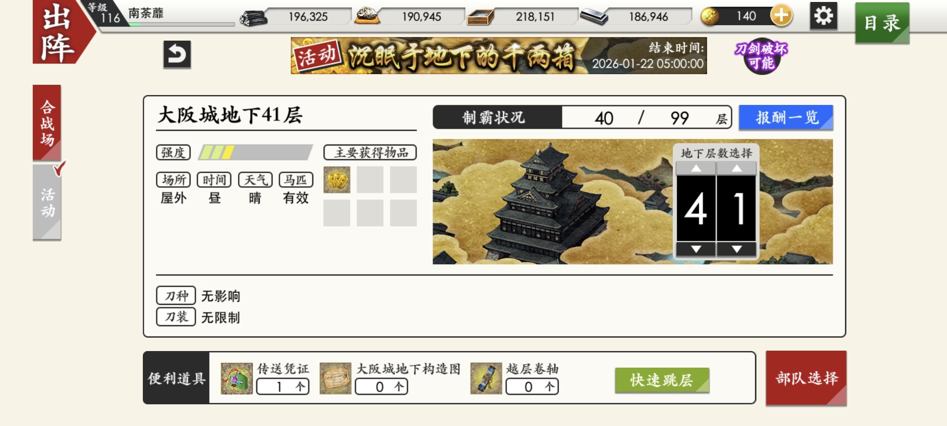Click the 部队选择 button
The width and height of the screenshot is (947, 426).
click(x=806, y=378)
